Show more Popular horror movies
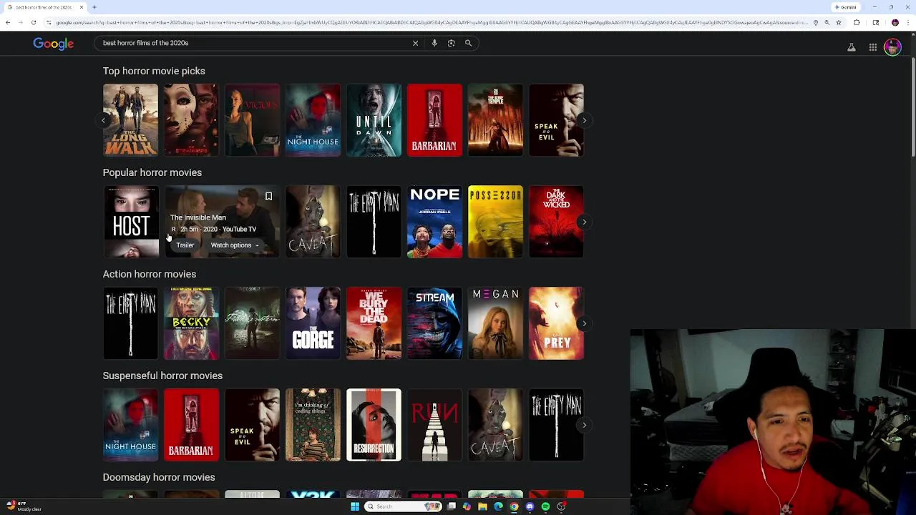This screenshot has width=916, height=515. pos(584,222)
